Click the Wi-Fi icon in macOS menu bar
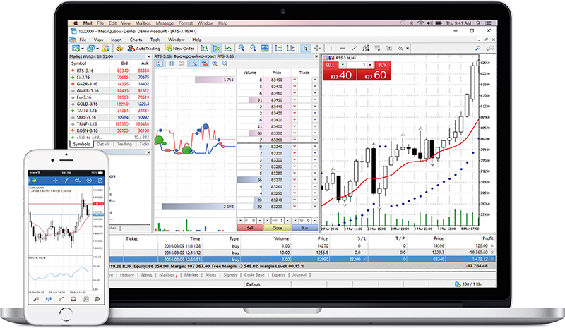Viewport: 565px width, 328px height. (x=420, y=23)
